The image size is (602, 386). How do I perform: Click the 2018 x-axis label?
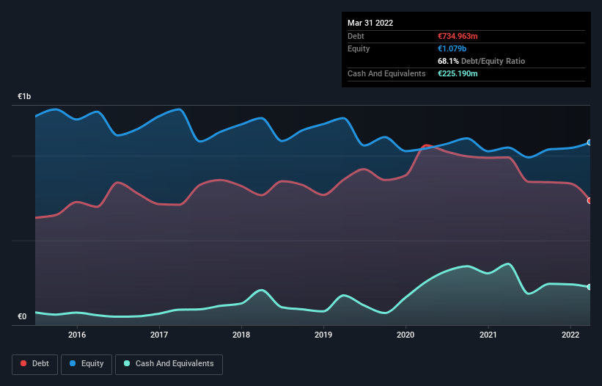click(x=241, y=335)
